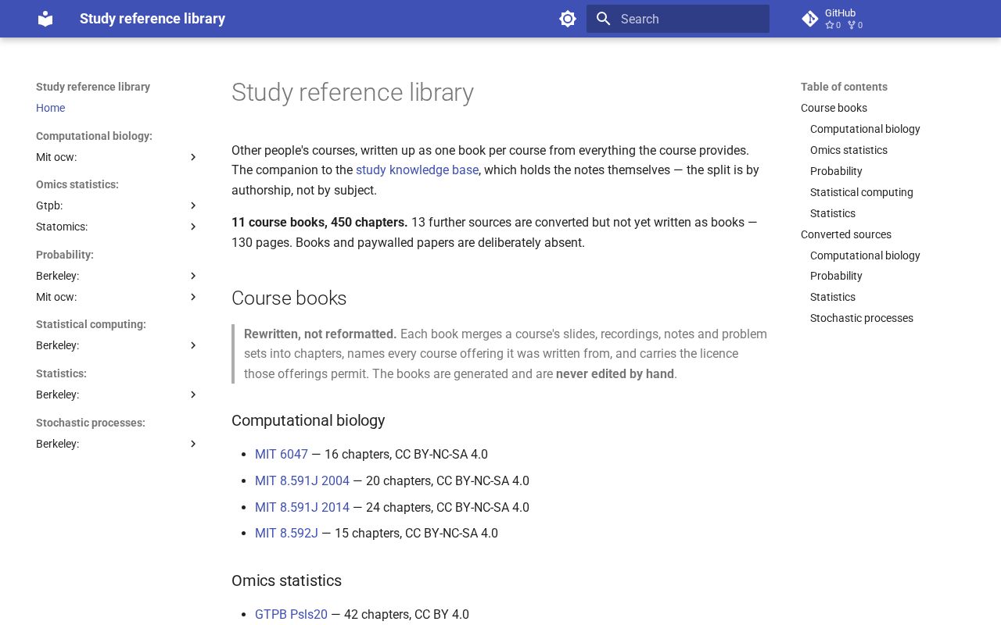Click the 'Computational biology' heading in main content
1001x625 pixels.
(308, 420)
